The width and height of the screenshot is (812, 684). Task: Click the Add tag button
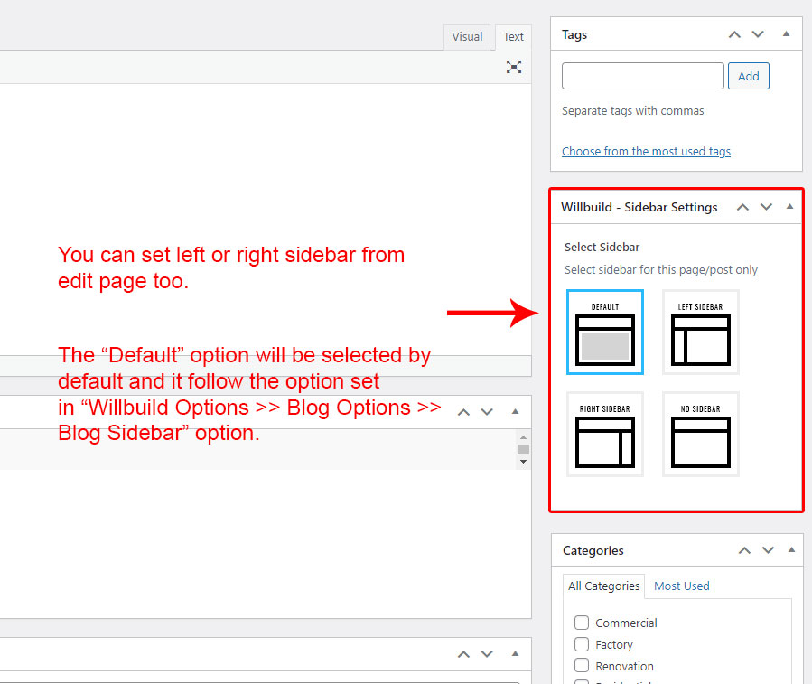(x=748, y=76)
